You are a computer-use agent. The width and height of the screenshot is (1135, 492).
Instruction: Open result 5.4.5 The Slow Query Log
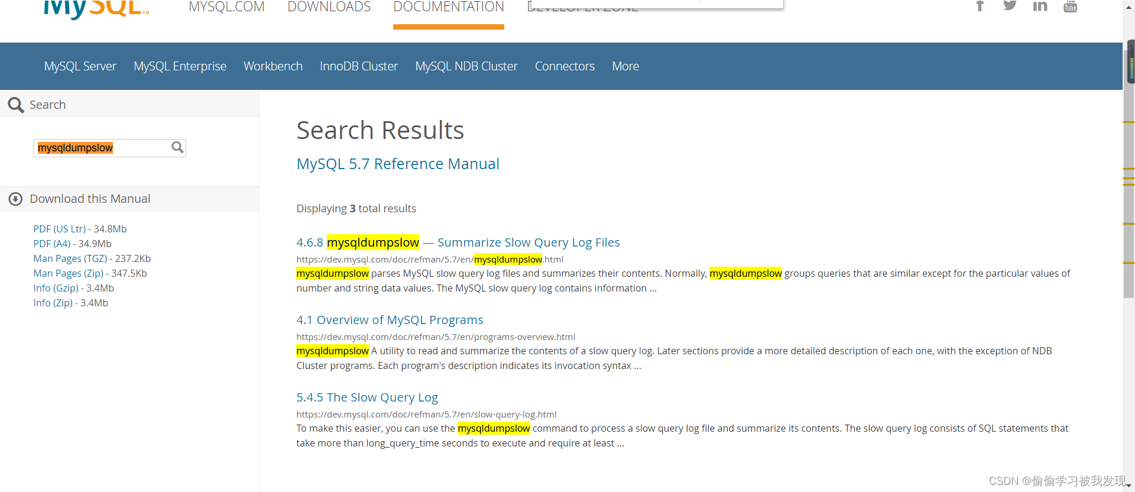[367, 397]
